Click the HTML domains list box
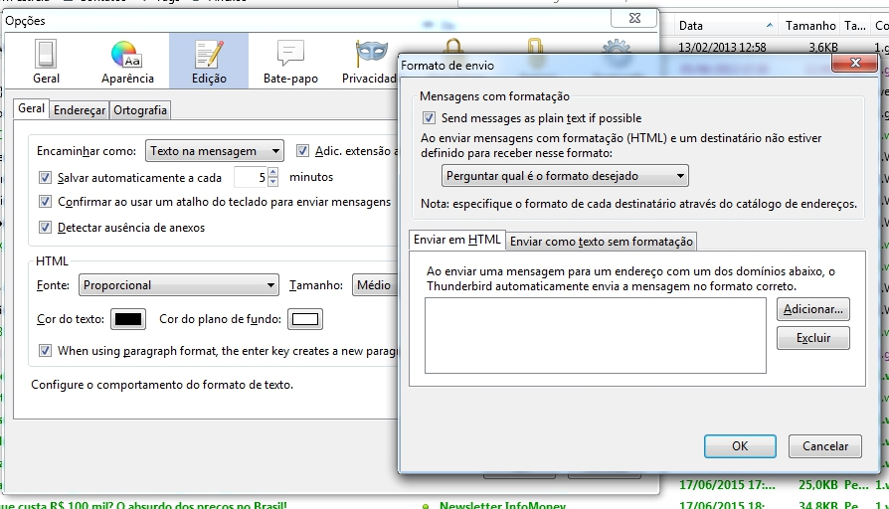Image resolution: width=889 pixels, height=509 pixels. pyautogui.click(x=596, y=336)
